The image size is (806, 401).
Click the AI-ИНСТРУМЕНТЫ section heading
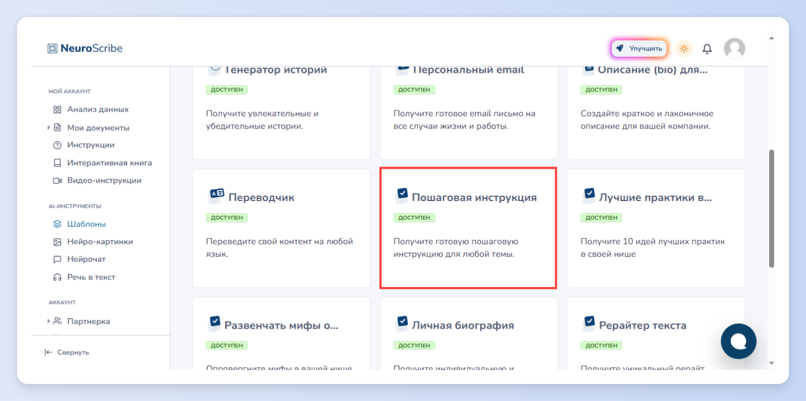tap(75, 207)
